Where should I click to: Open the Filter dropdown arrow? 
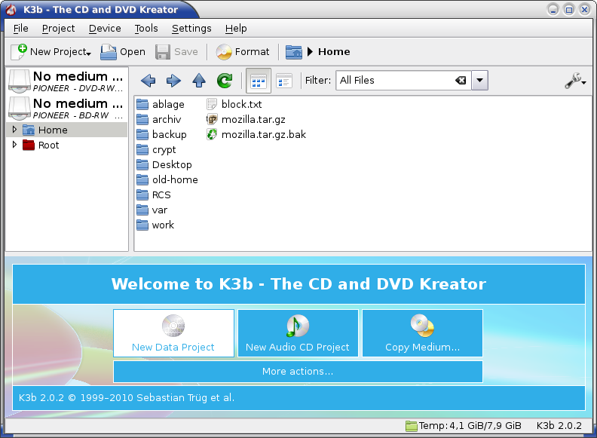click(480, 81)
